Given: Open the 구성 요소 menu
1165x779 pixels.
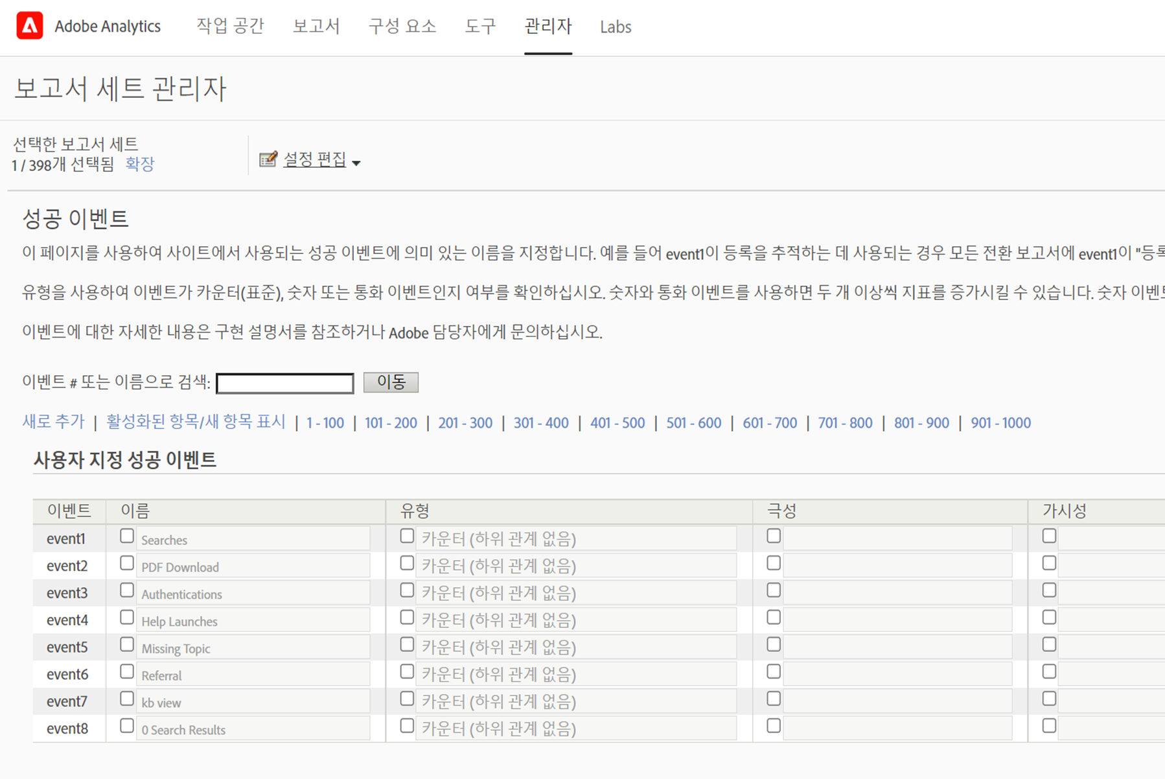Looking at the screenshot, I should [x=402, y=27].
